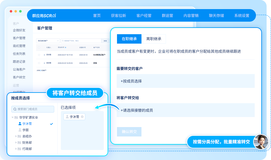Image resolution: width=271 pixels, height=160 pixels.
Task: Select the 行政部 department label
Action: point(27,149)
